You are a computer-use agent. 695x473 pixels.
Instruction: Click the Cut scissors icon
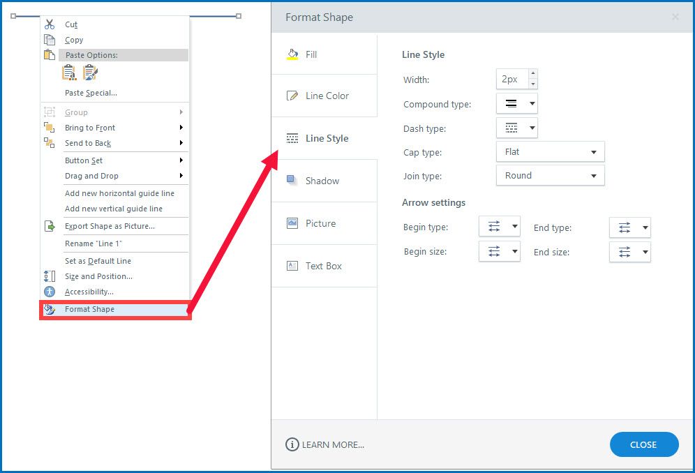click(x=50, y=24)
